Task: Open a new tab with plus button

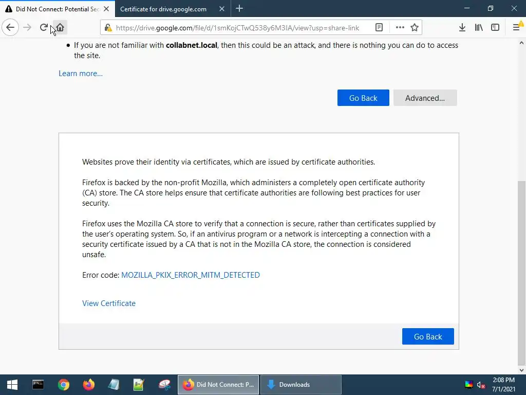Action: (x=239, y=9)
